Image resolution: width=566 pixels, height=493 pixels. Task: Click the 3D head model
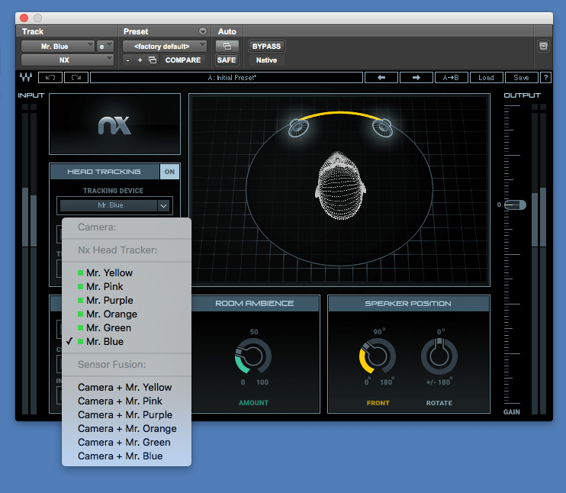340,185
